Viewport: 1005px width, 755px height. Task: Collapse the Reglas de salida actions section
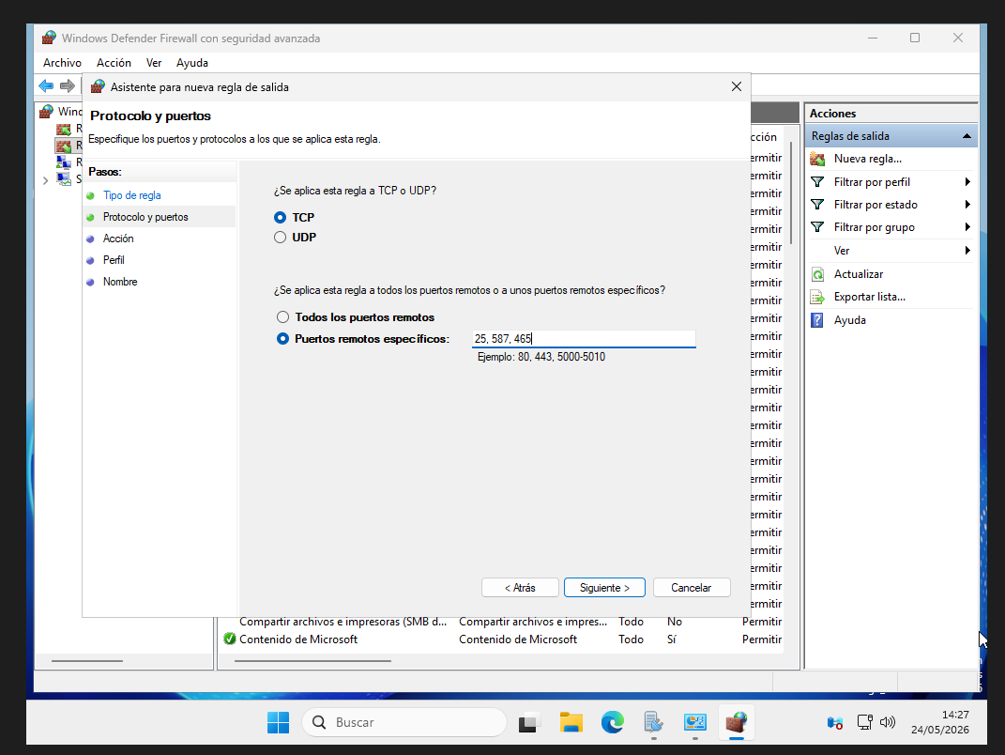tap(967, 136)
